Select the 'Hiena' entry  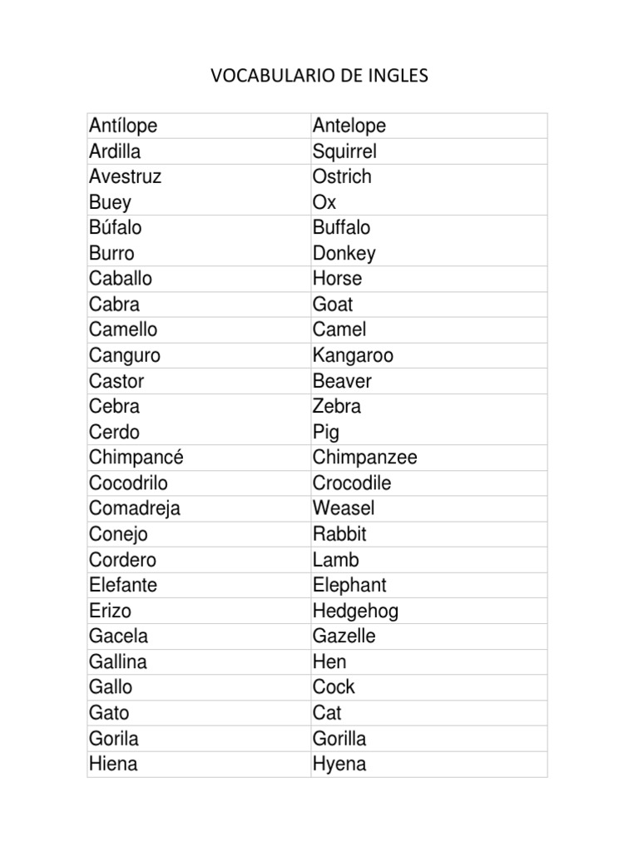[113, 764]
